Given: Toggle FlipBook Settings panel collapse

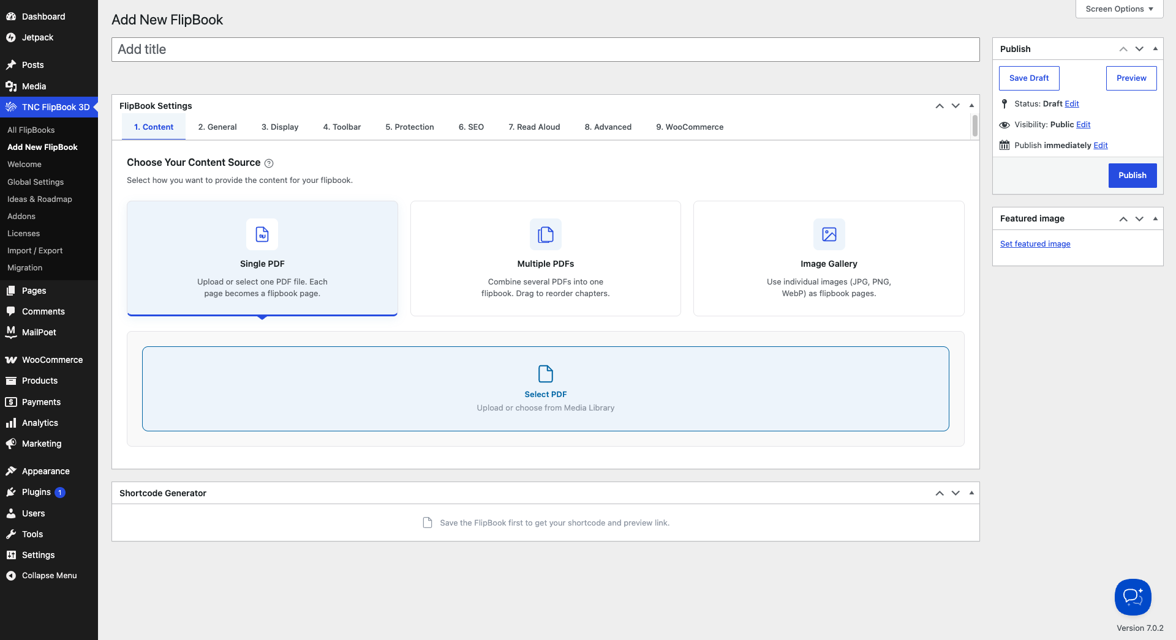Looking at the screenshot, I should (971, 106).
